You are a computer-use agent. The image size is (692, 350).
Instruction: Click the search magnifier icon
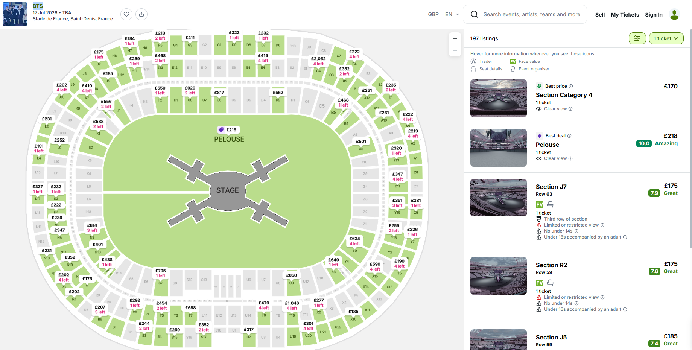(475, 14)
